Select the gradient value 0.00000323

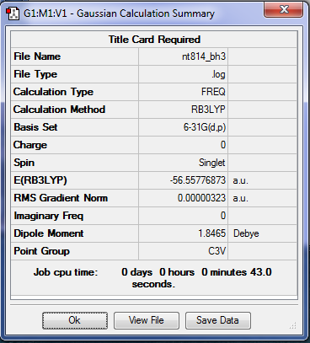pos(201,198)
